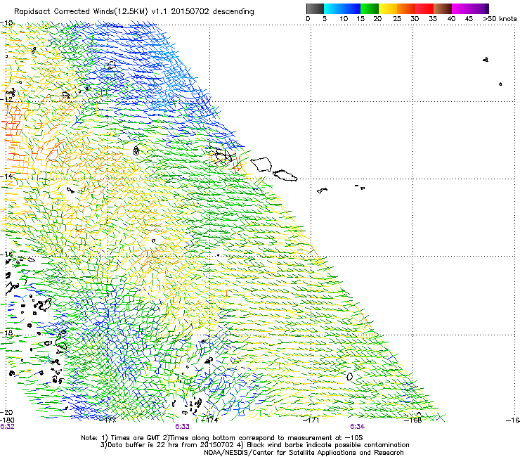Click the '25' legend scale label
The width and height of the screenshot is (520, 457).
click(397, 18)
